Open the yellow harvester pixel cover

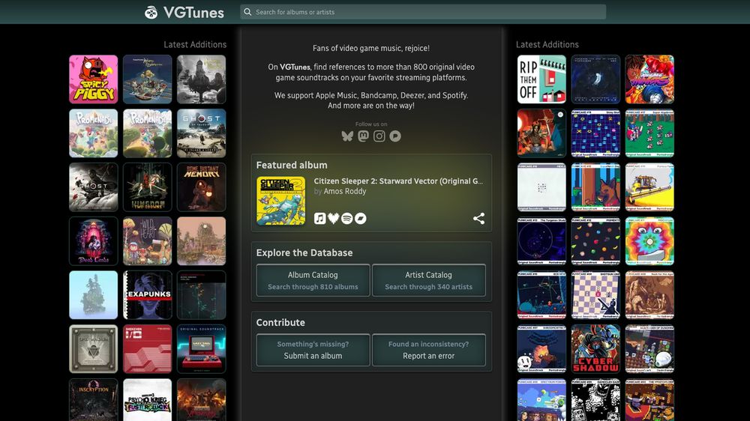[649, 187]
